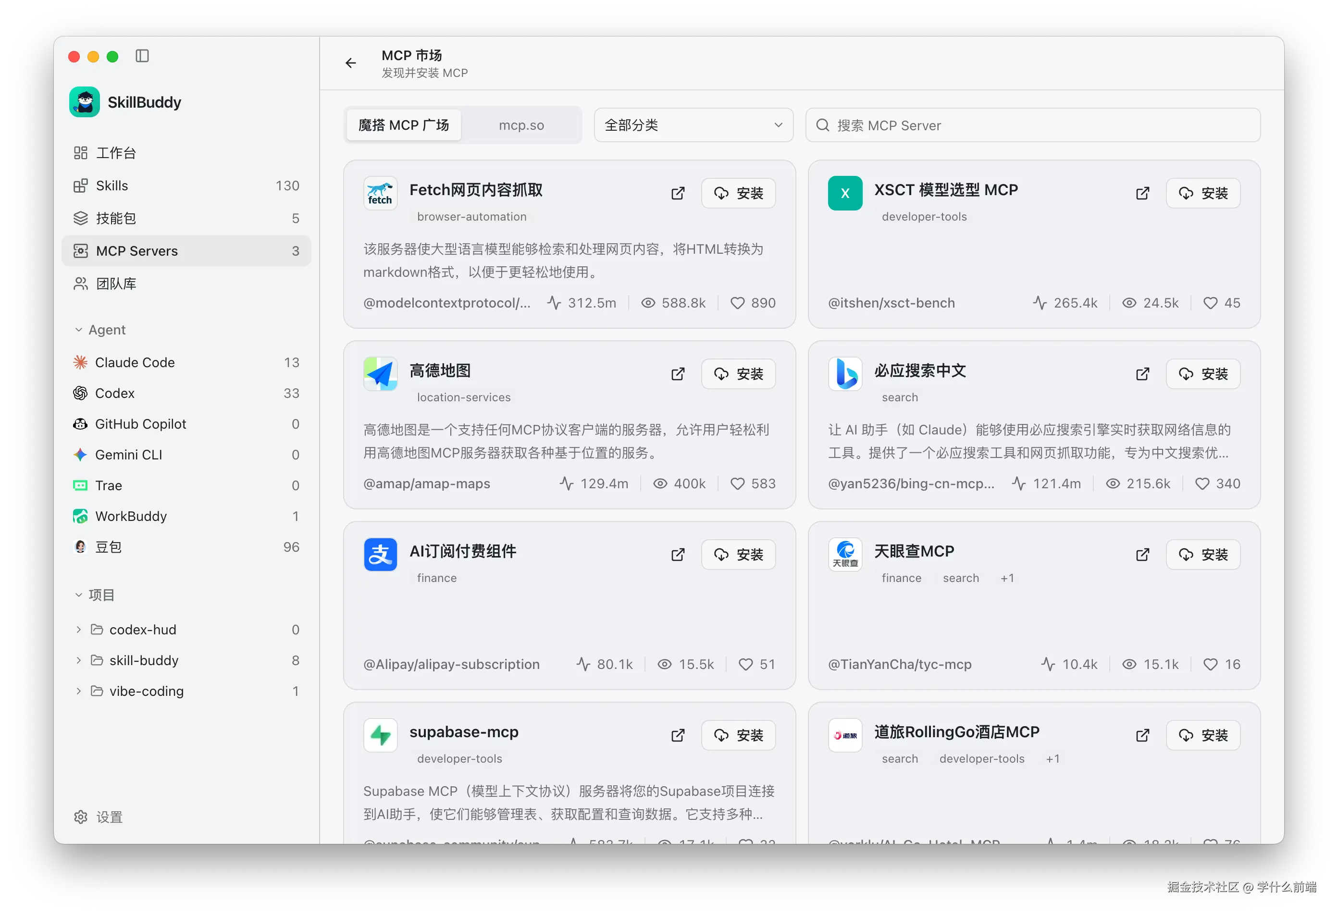Collapse the 项目 section
Image resolution: width=1338 pixels, height=915 pixels.
79,595
